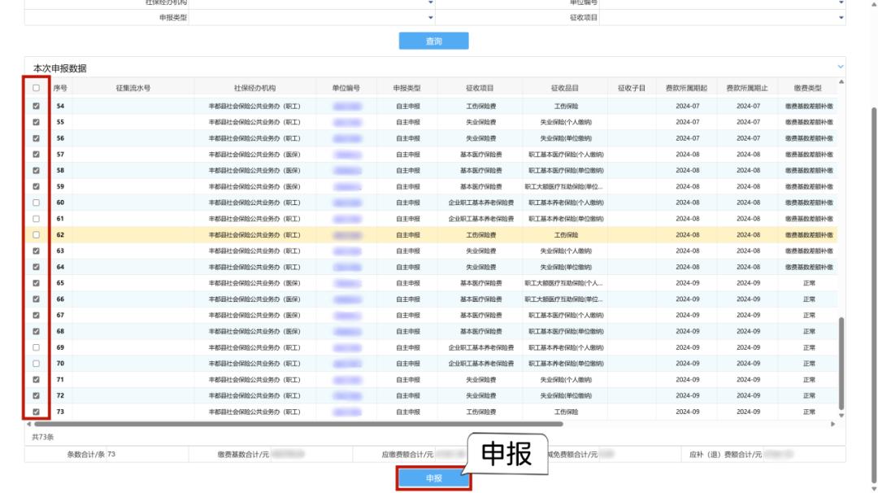Click the 查询 button
Image resolution: width=878 pixels, height=493 pixels.
click(x=433, y=41)
